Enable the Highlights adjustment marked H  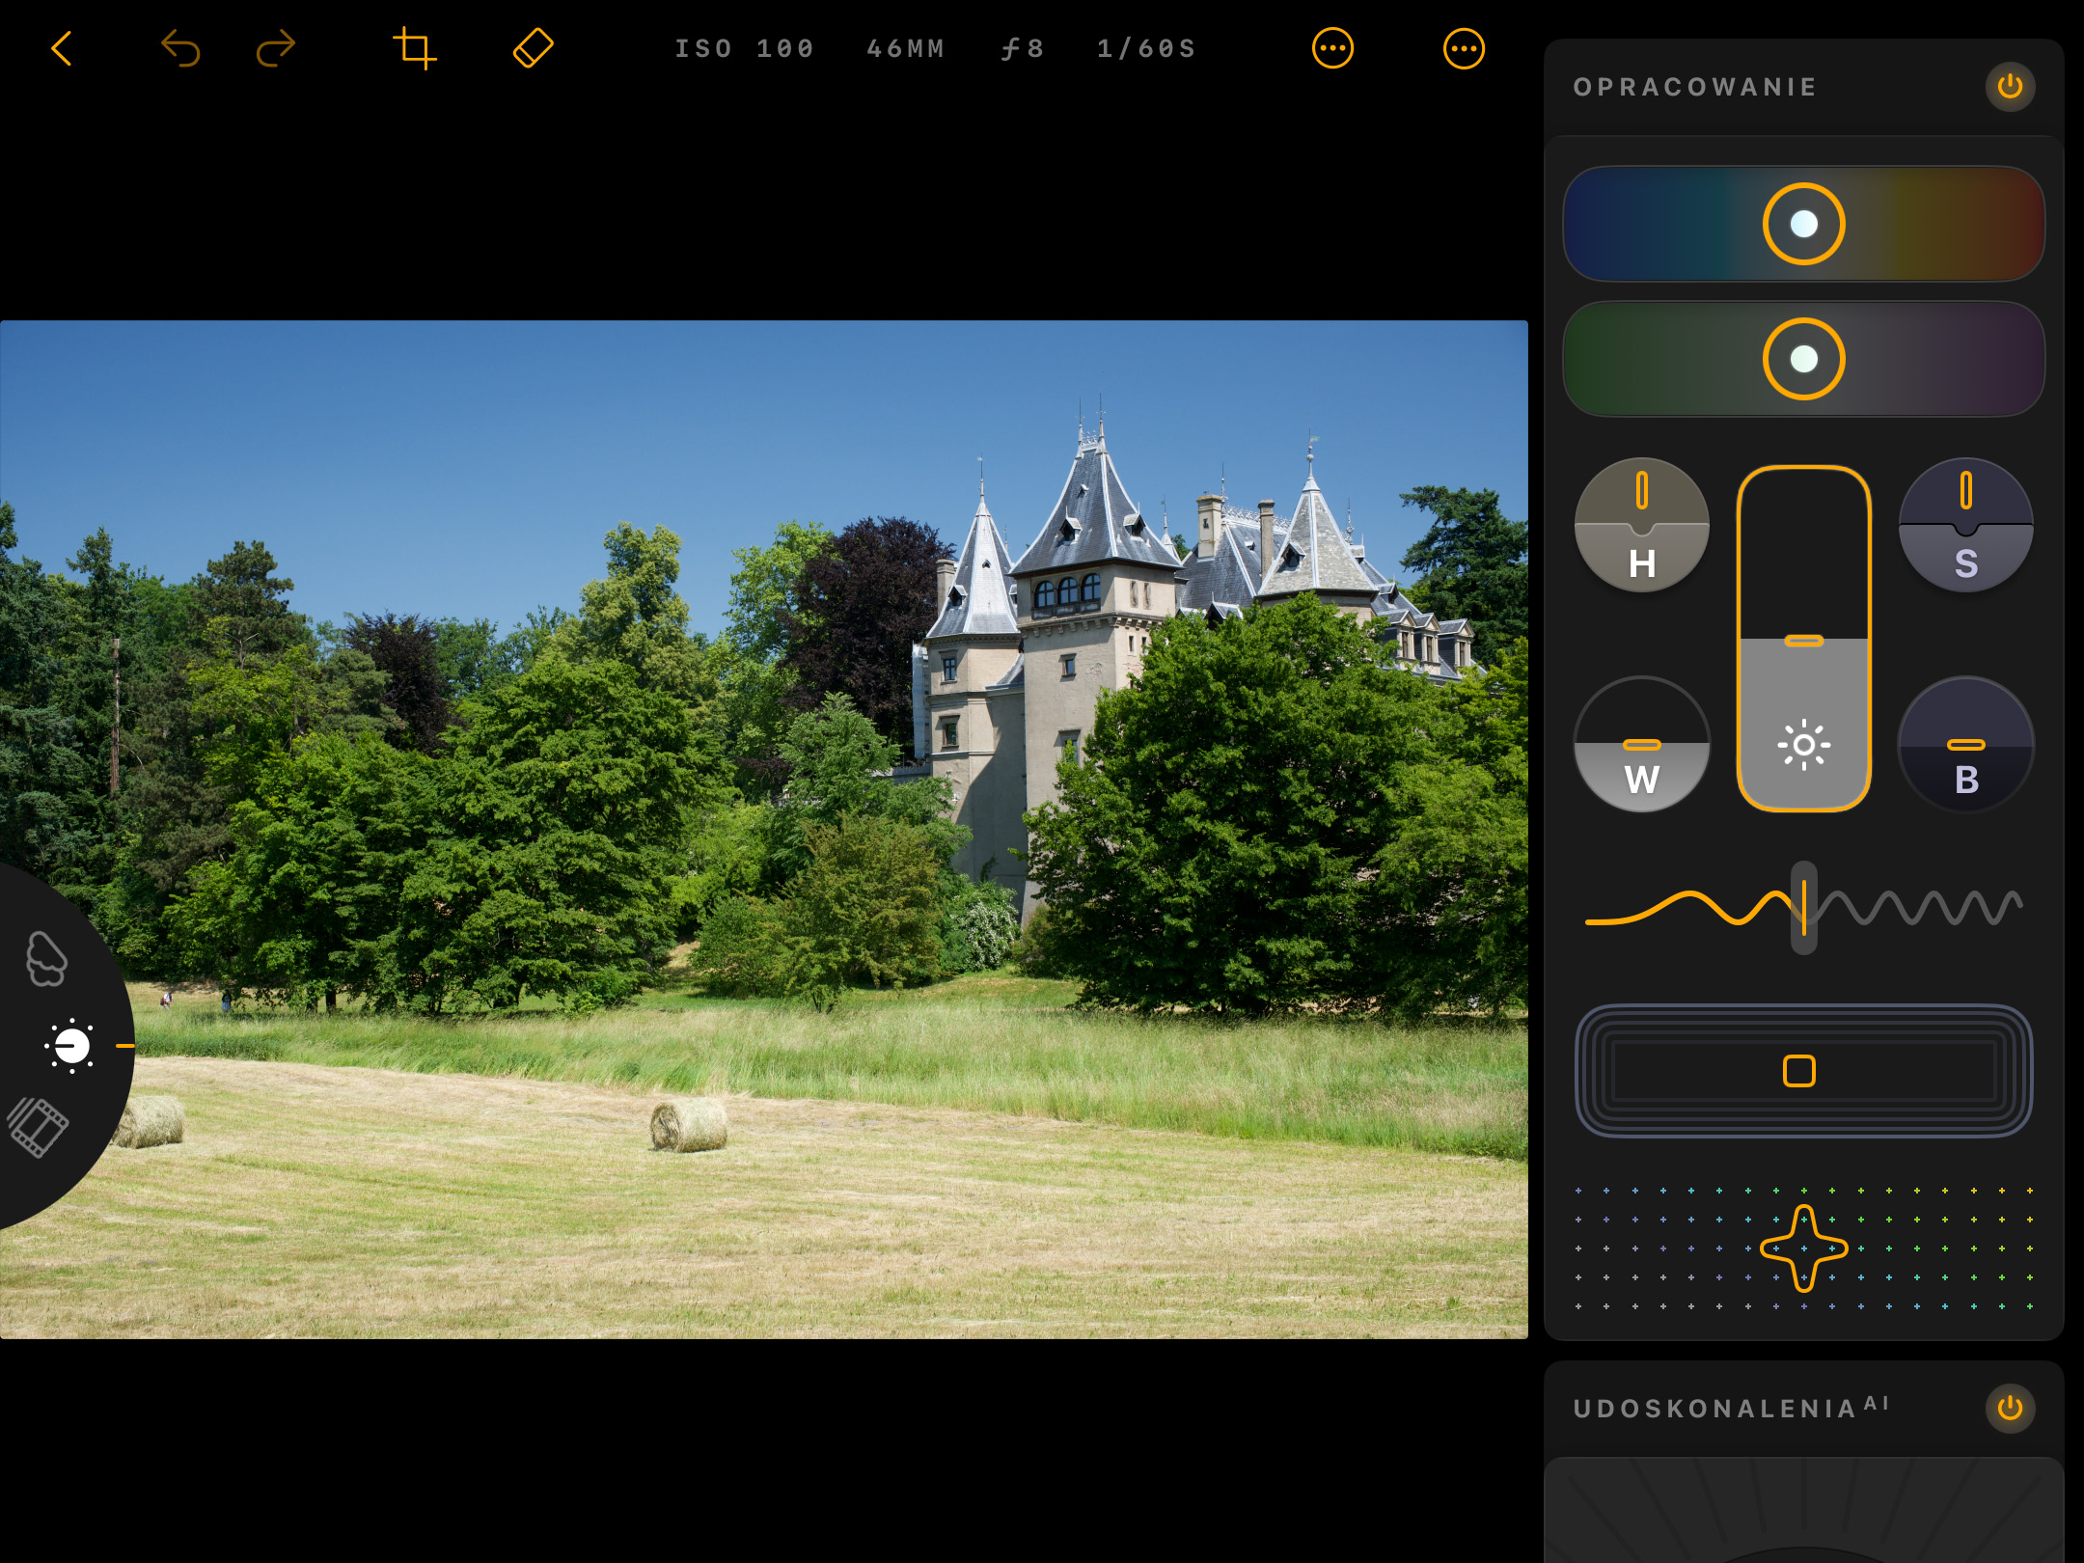(x=1641, y=526)
